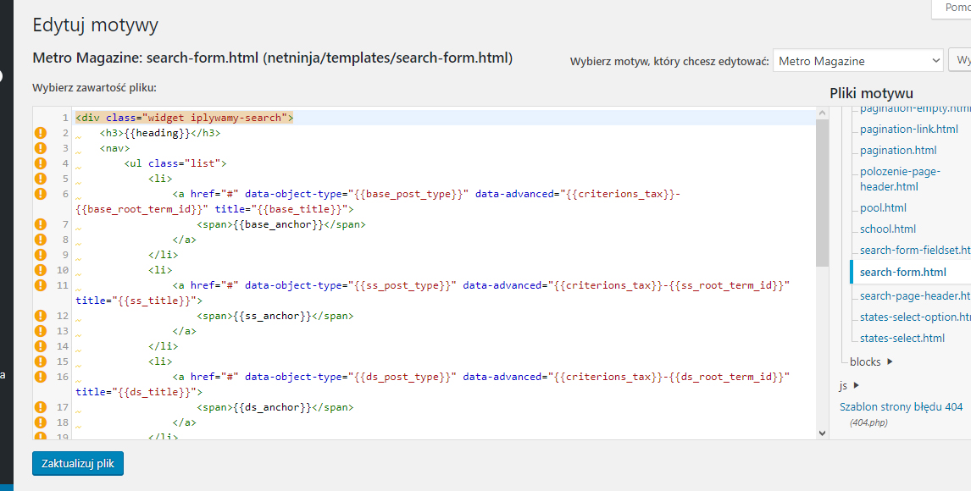Click line number 1 in gutter
Viewport: 971px width, 491px height.
pos(65,118)
